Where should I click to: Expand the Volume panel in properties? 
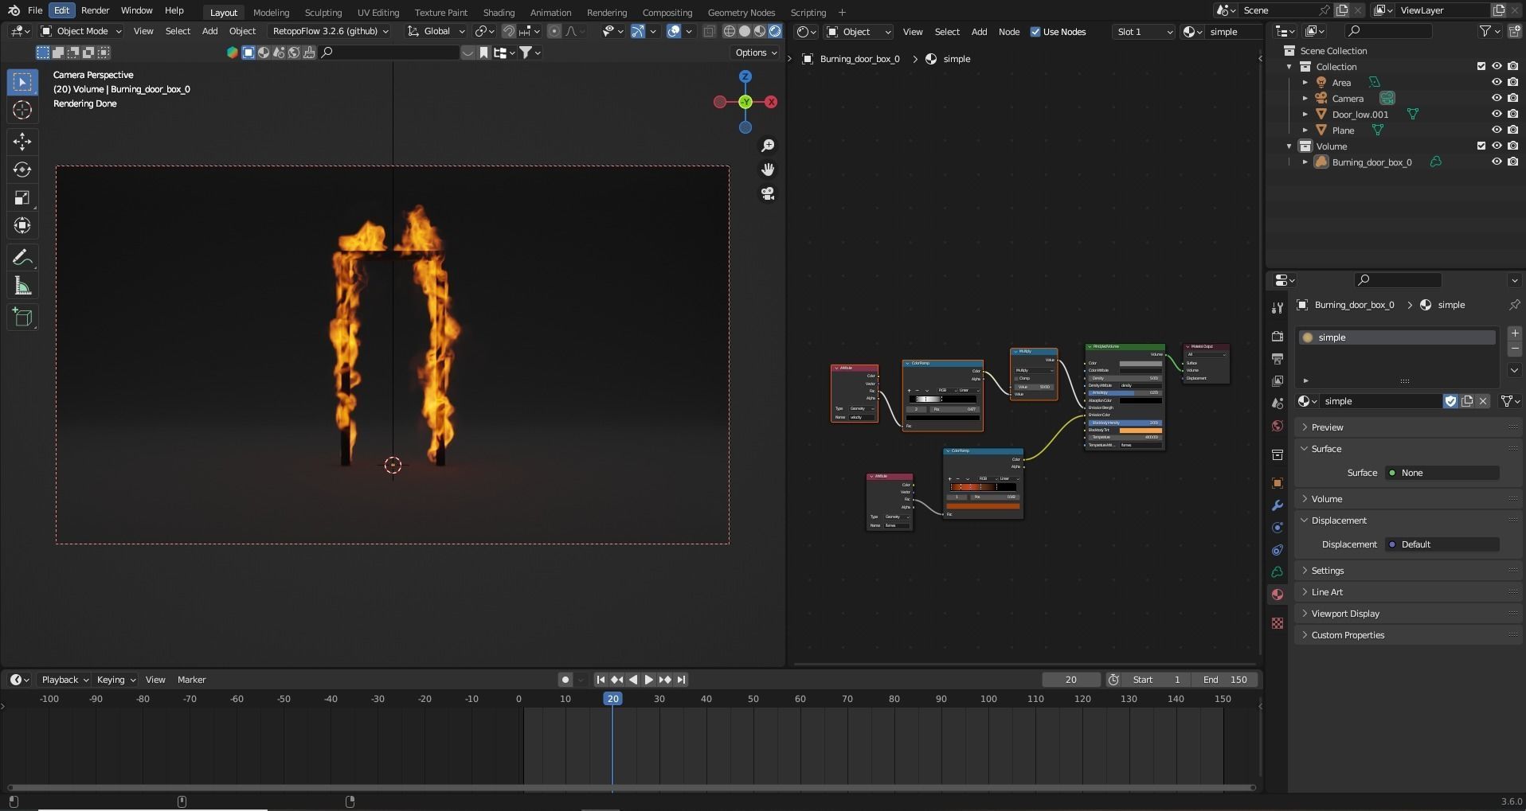[1326, 499]
